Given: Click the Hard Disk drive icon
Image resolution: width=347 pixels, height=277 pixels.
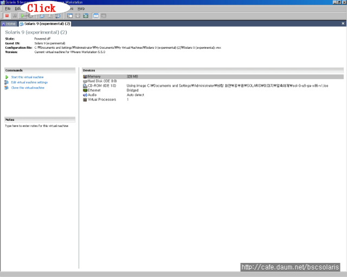Looking at the screenshot, I should [85, 81].
